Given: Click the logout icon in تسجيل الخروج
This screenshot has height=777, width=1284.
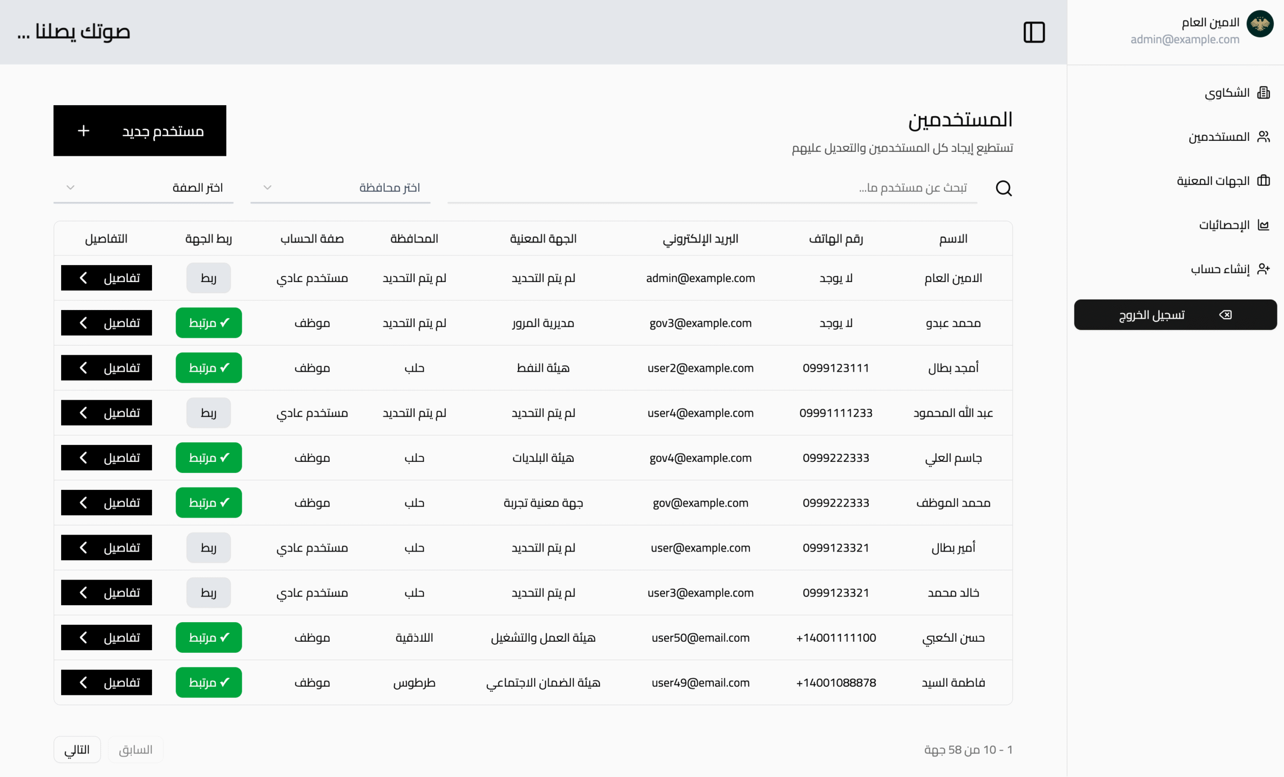Looking at the screenshot, I should [x=1225, y=314].
